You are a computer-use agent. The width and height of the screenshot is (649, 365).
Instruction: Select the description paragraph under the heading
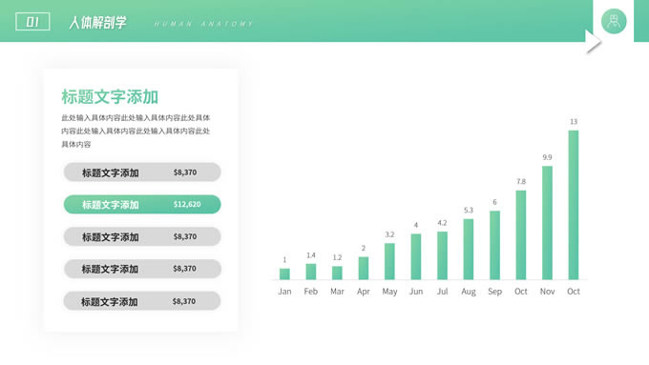[136, 131]
